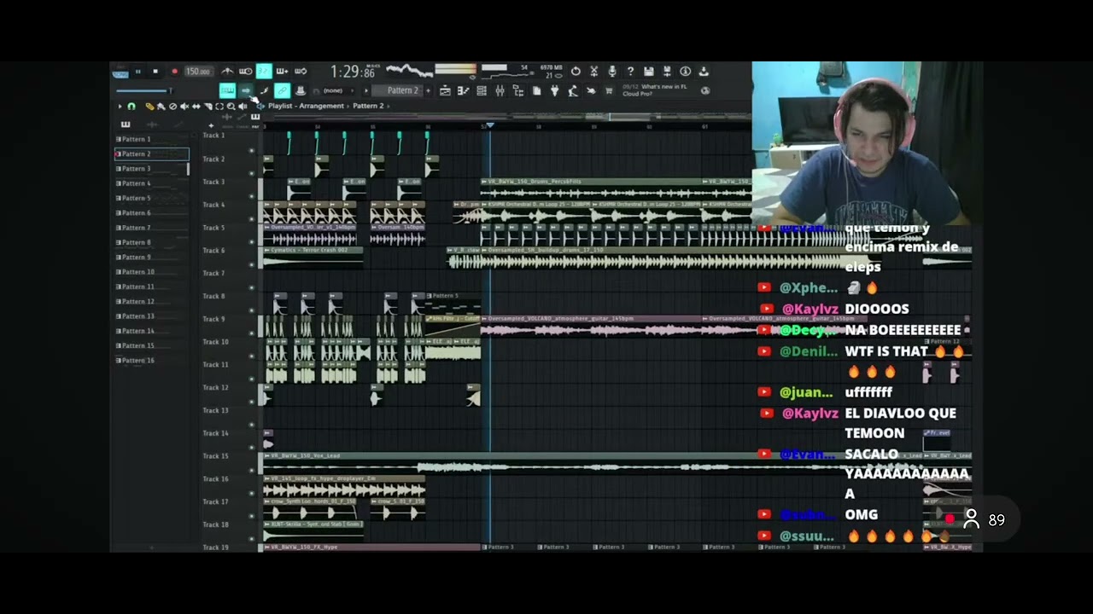The image size is (1093, 614).
Task: Open the help question mark icon
Action: click(x=630, y=72)
